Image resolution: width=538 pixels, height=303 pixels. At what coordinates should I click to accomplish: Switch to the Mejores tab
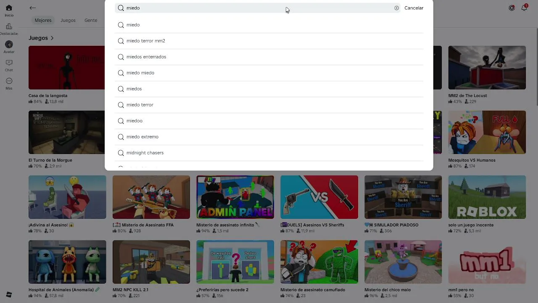pyautogui.click(x=43, y=20)
